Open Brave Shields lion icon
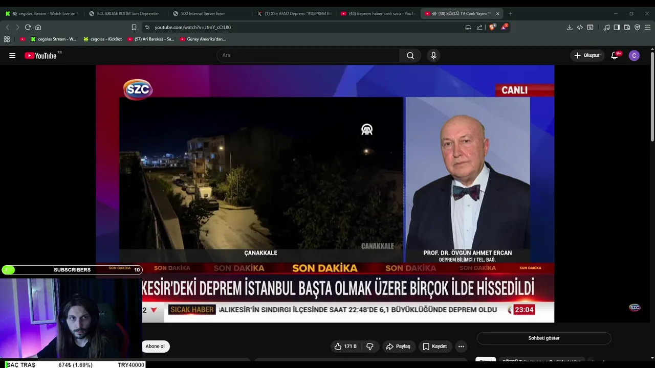This screenshot has height=368, width=655. pyautogui.click(x=492, y=27)
